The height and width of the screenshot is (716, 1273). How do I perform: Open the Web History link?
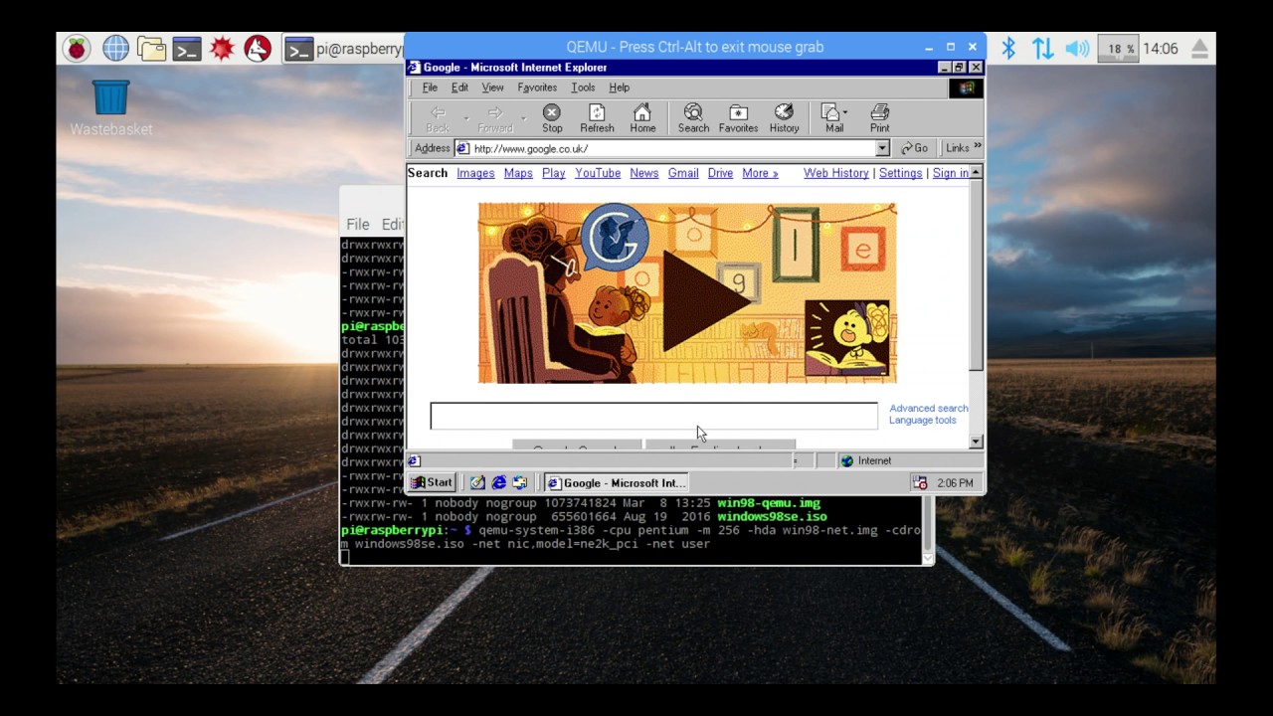836,173
